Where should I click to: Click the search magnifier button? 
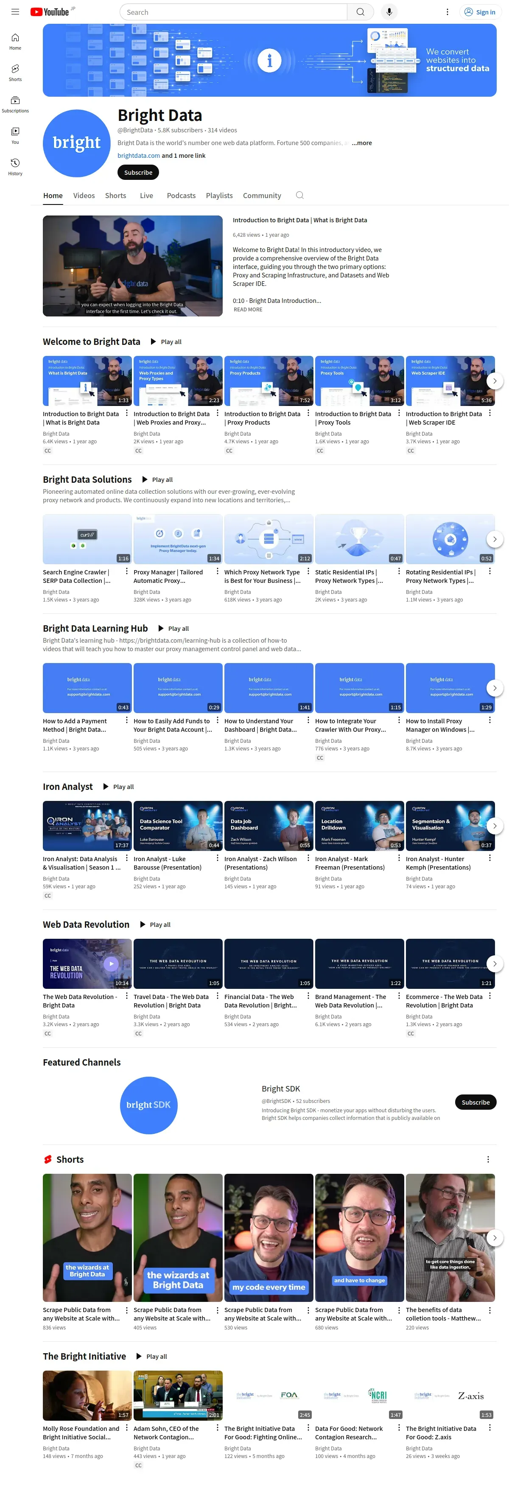click(x=360, y=11)
